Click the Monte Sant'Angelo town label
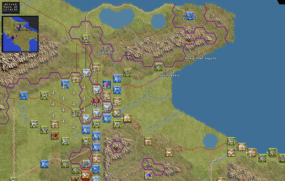The image size is (285, 181). tap(200, 58)
